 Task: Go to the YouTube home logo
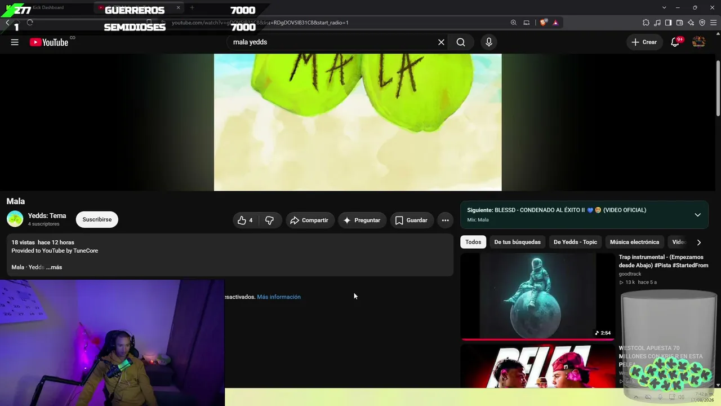49,42
